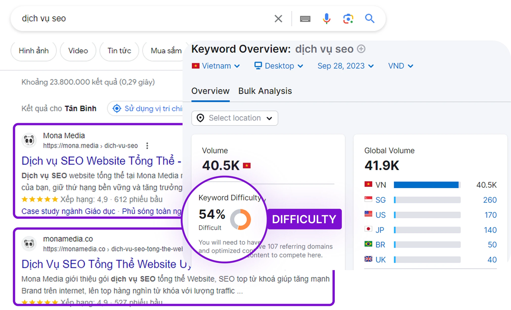Open the on-screen keyboard icon
The height and width of the screenshot is (310, 511).
(x=305, y=19)
